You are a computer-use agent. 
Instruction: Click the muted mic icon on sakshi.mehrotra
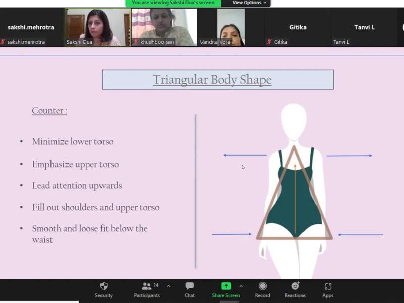pyautogui.click(x=3, y=42)
